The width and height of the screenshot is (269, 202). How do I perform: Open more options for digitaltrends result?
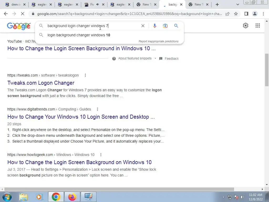(x=97, y=109)
